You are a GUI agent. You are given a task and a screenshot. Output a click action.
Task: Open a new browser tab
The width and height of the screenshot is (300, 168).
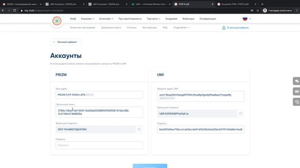(262, 4)
